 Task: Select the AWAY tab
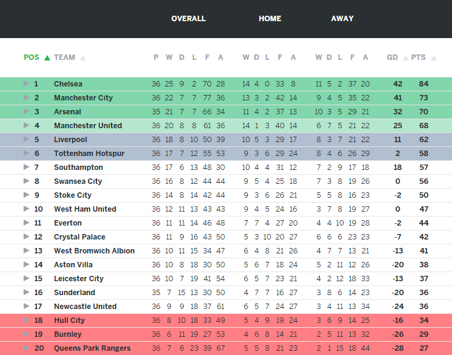[x=342, y=19]
